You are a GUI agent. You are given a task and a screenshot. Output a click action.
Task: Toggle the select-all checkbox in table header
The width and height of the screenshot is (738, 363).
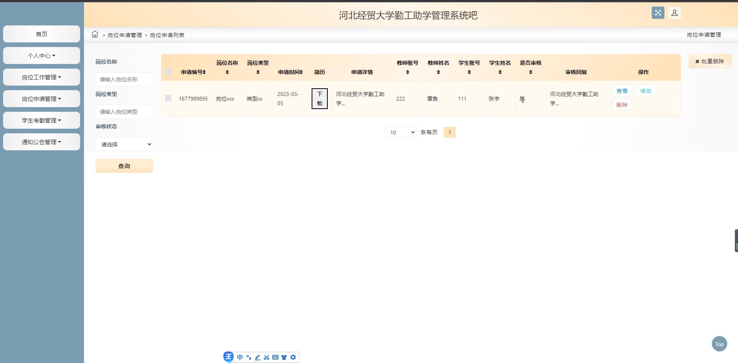(168, 71)
